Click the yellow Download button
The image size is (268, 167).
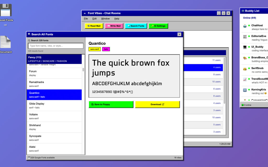(x=157, y=104)
